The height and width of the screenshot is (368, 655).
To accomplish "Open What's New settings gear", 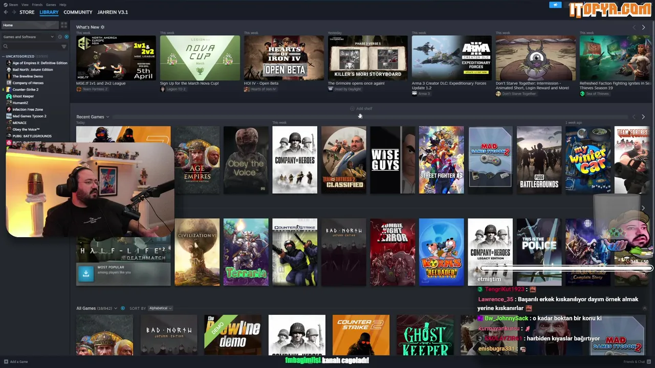I will point(102,27).
